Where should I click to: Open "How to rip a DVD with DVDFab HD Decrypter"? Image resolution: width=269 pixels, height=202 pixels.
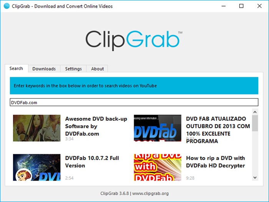(x=215, y=162)
